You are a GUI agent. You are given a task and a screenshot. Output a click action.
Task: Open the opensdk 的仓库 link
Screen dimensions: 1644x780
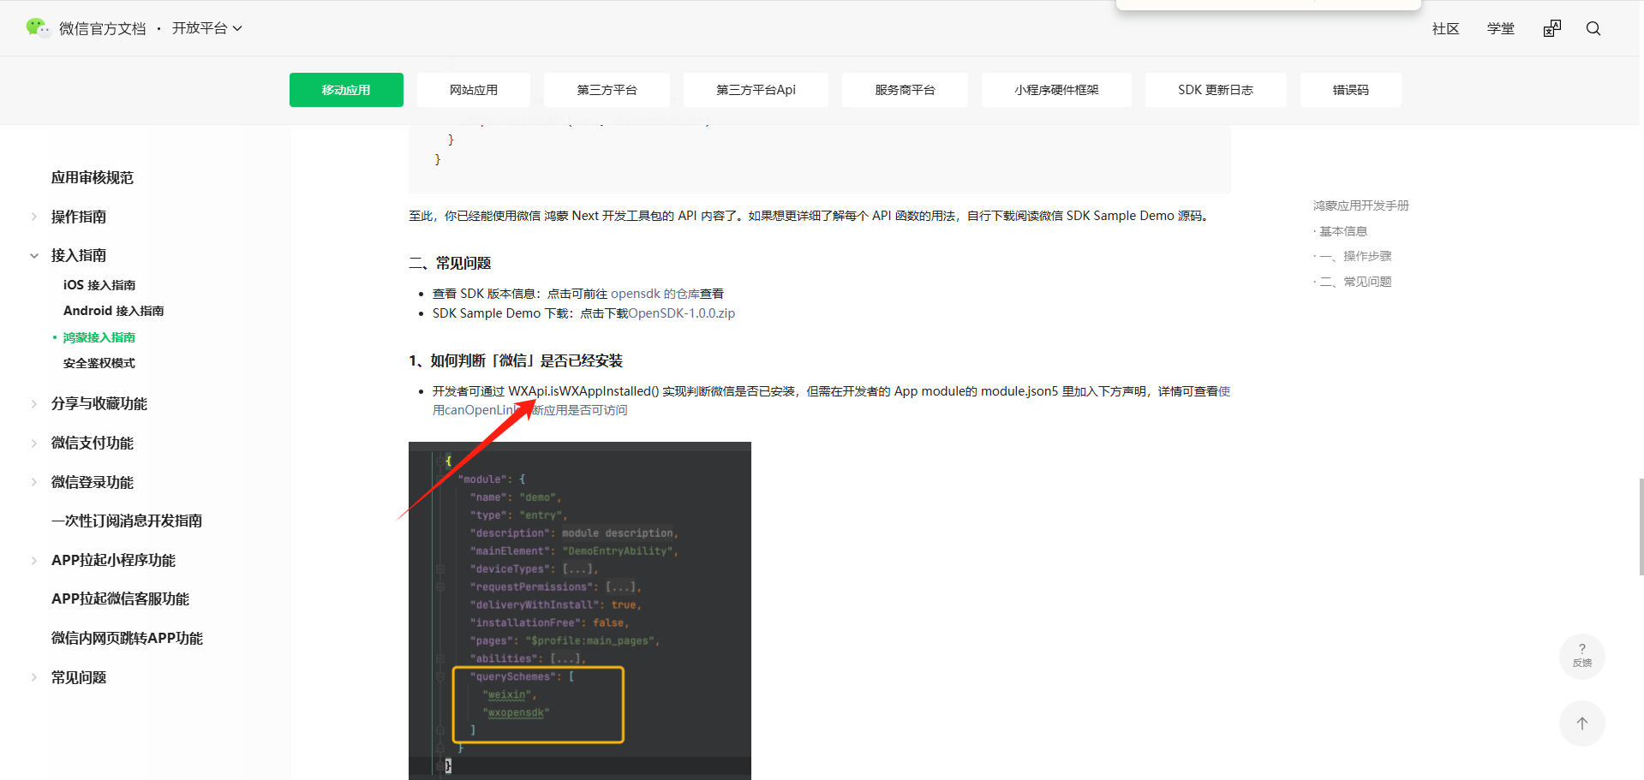click(655, 294)
